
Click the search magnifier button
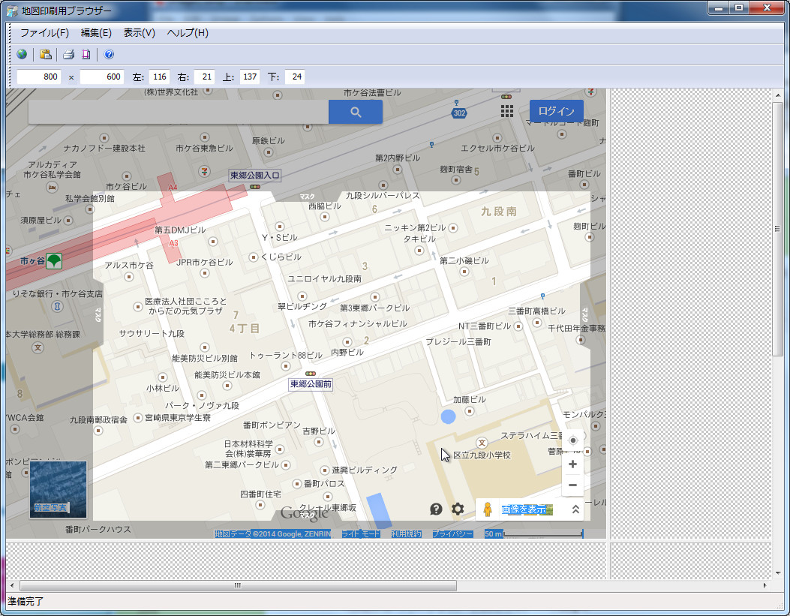[355, 111]
